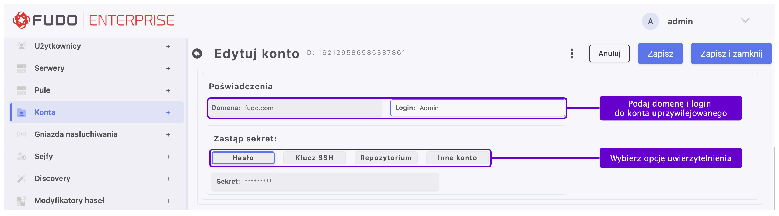
Task: Click the Użytkownicy sidebar icon
Action: (x=21, y=46)
